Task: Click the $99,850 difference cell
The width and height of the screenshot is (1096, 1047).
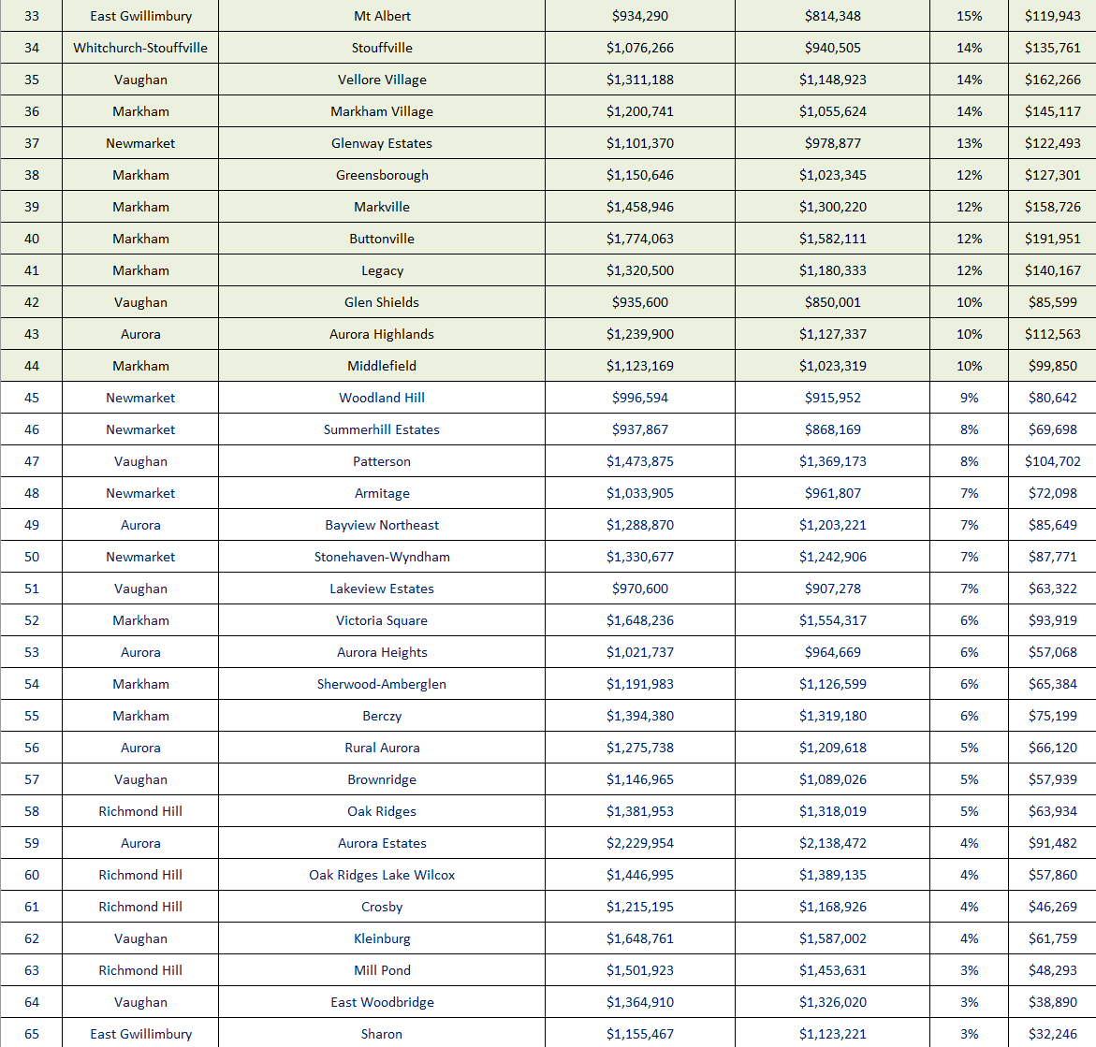Action: pos(1052,366)
